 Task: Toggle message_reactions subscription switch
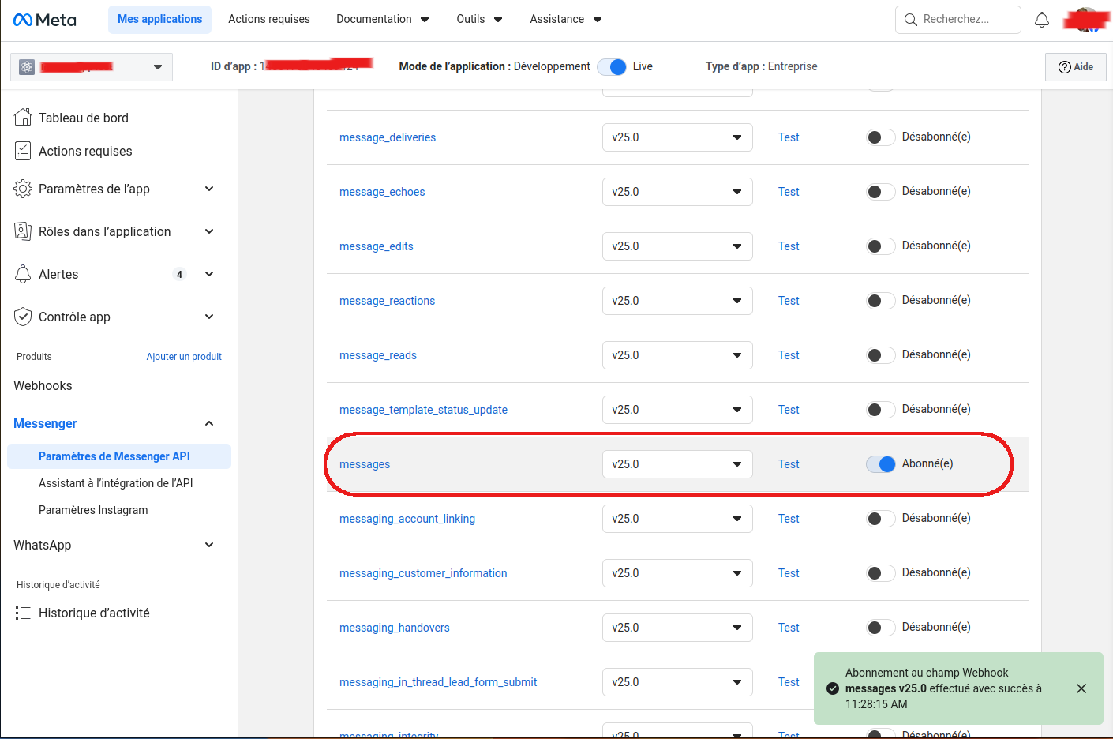881,301
